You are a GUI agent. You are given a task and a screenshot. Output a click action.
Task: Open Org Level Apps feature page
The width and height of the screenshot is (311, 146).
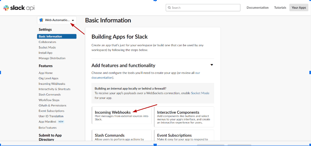pos(49,78)
